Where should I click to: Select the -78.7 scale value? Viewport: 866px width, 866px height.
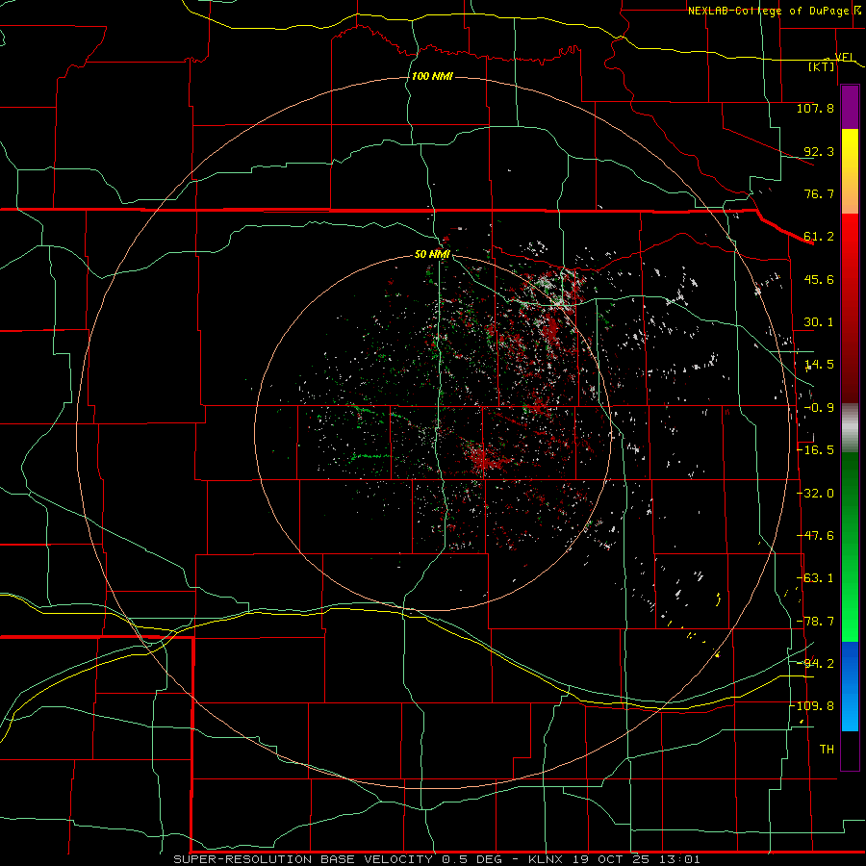815,622
